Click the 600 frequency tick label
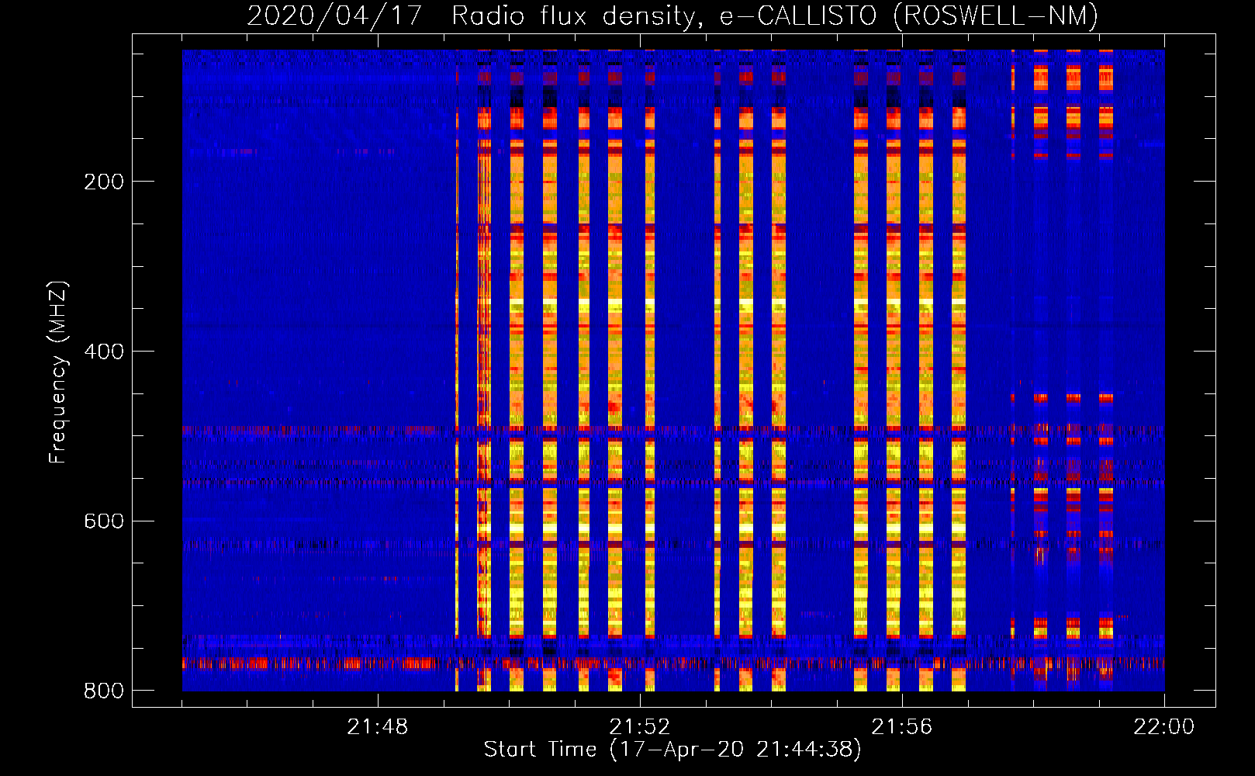The height and width of the screenshot is (776, 1255). 103,521
